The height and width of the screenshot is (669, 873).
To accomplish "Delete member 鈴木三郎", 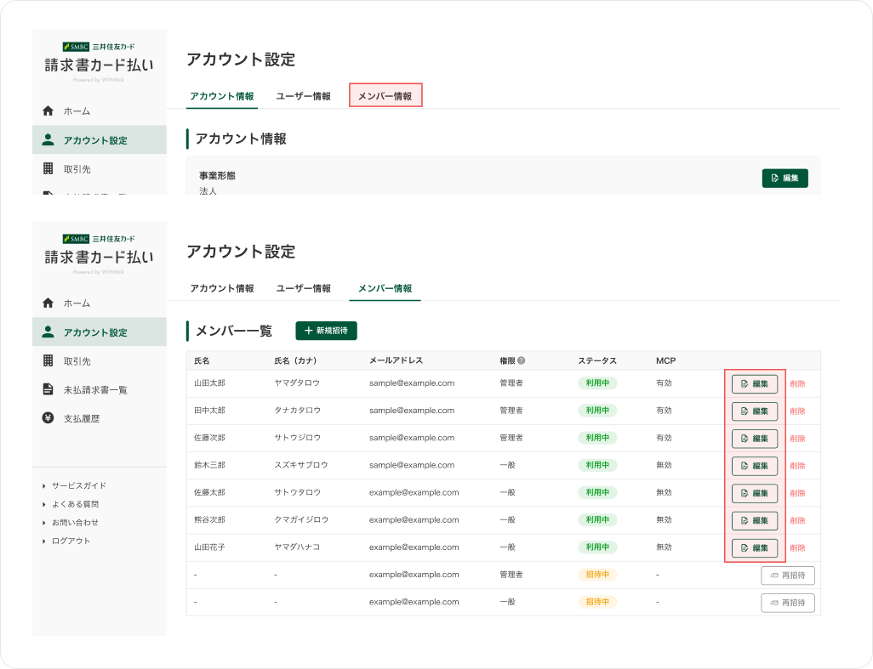I will pos(797,466).
